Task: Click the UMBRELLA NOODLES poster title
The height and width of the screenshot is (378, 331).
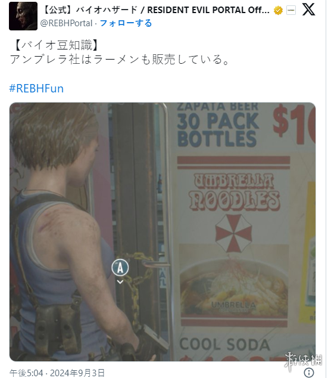Action: (x=233, y=191)
